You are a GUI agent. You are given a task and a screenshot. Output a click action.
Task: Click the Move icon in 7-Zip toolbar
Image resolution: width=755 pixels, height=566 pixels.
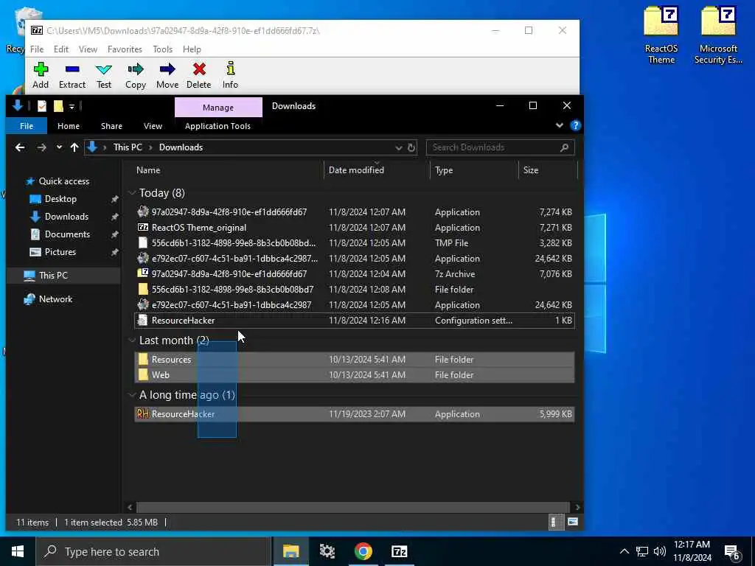click(x=167, y=76)
